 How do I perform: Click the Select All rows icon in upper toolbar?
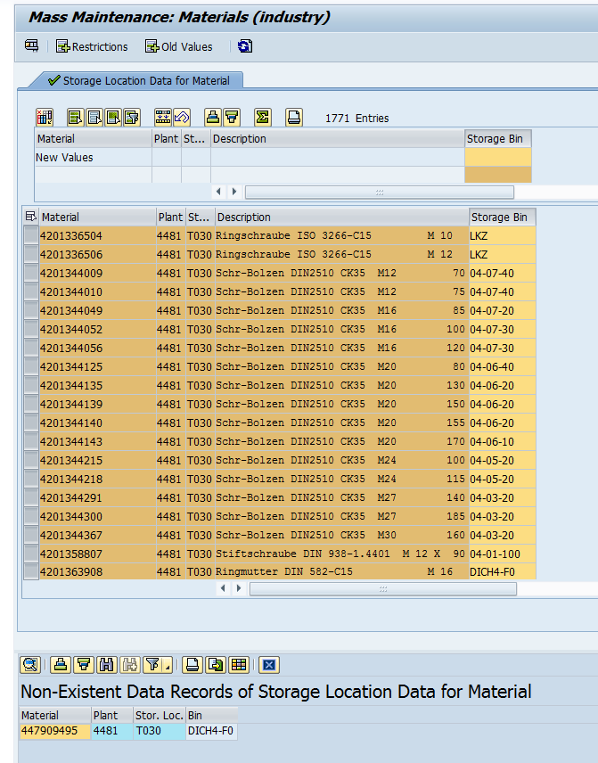point(76,118)
